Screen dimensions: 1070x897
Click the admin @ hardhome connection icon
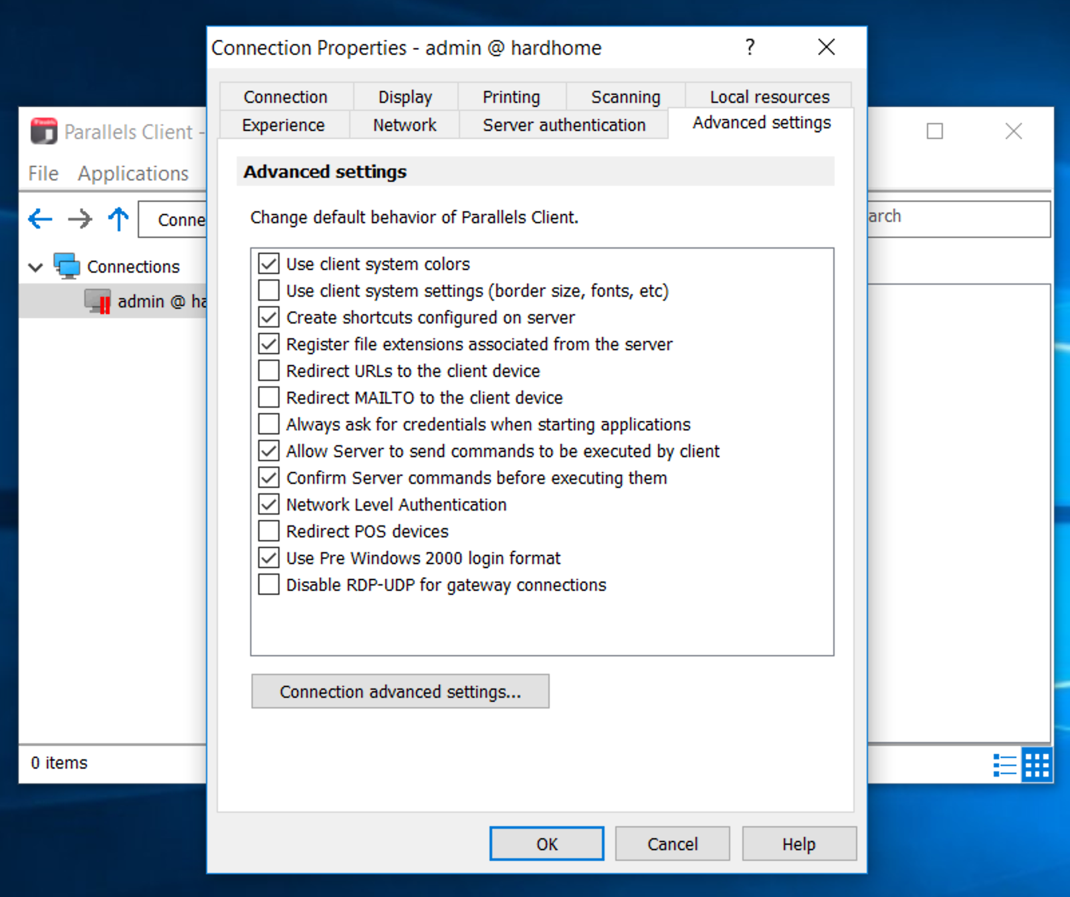point(98,301)
